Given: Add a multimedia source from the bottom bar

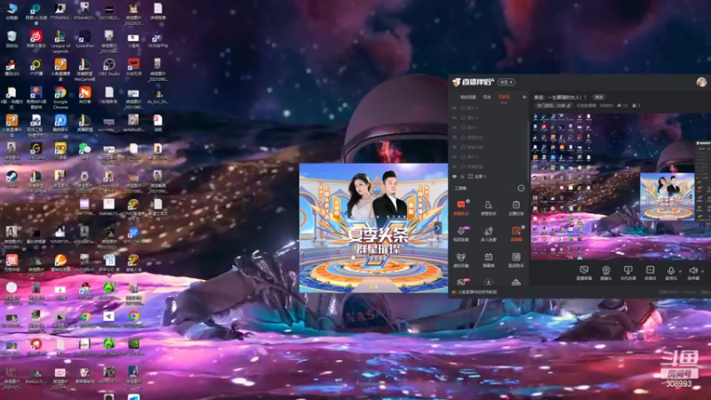Looking at the screenshot, I should click(x=650, y=273).
